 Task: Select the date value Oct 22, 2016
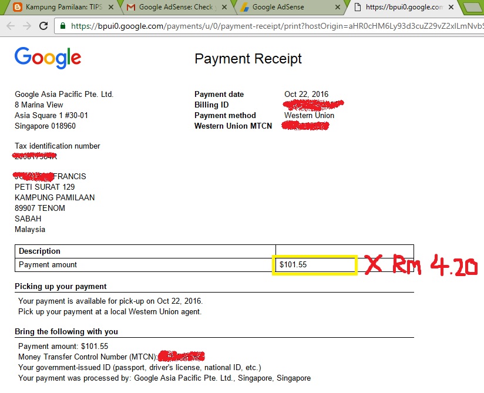click(x=306, y=94)
